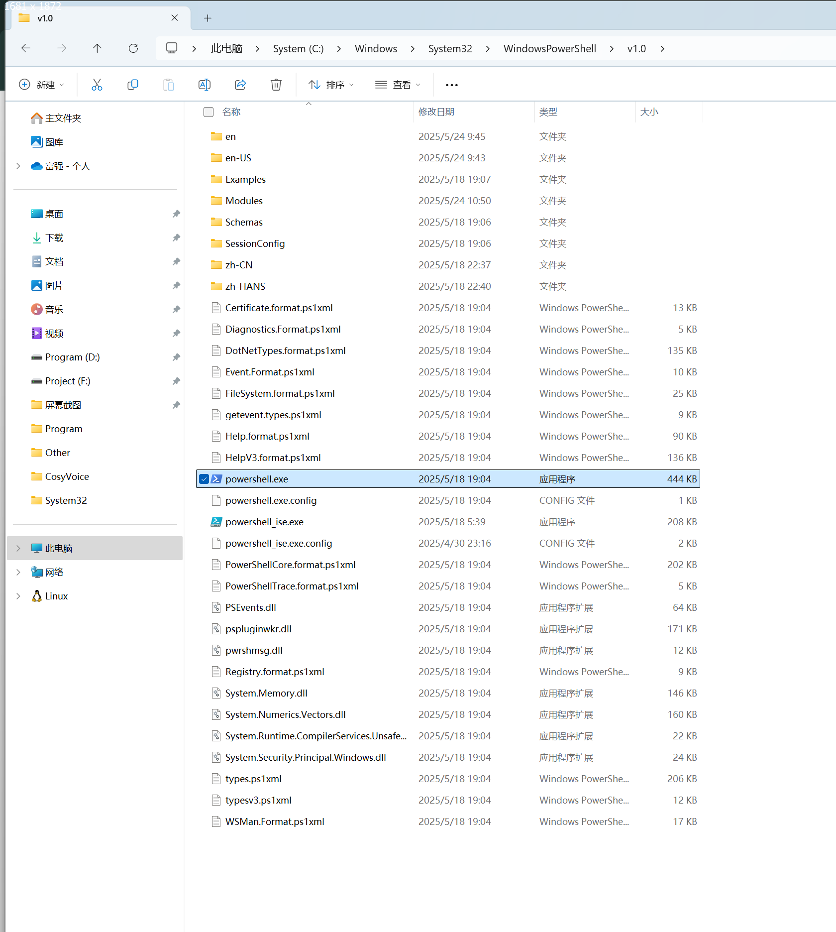Viewport: 836px width, 932px height.
Task: Open the three-dots more options menu
Action: tap(452, 85)
